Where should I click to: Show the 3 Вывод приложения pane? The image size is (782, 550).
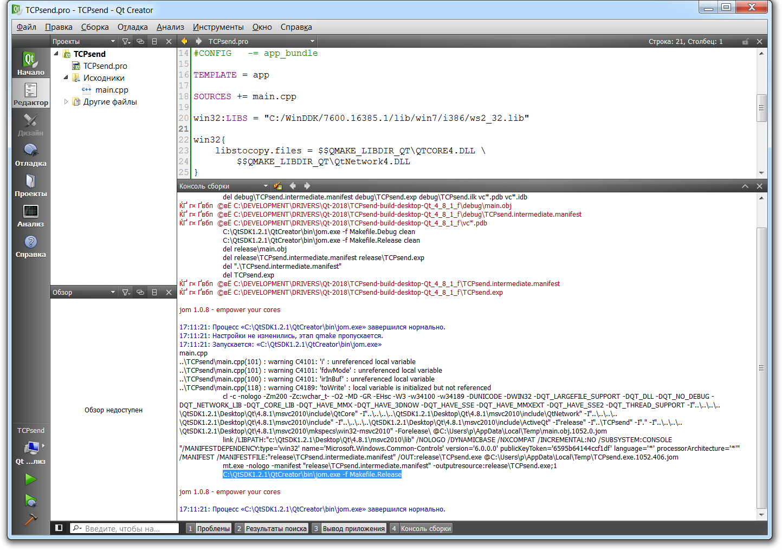click(x=349, y=528)
